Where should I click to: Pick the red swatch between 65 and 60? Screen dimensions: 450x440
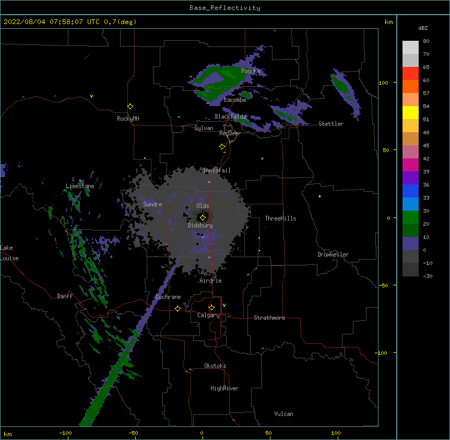point(410,74)
